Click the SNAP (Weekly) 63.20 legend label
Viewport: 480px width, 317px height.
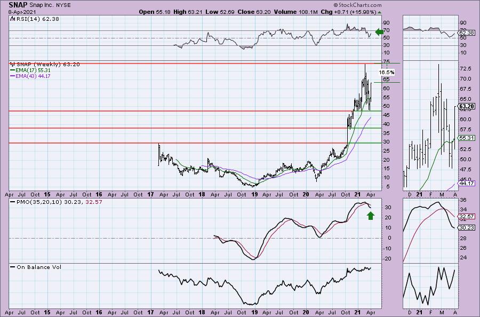tap(48, 65)
